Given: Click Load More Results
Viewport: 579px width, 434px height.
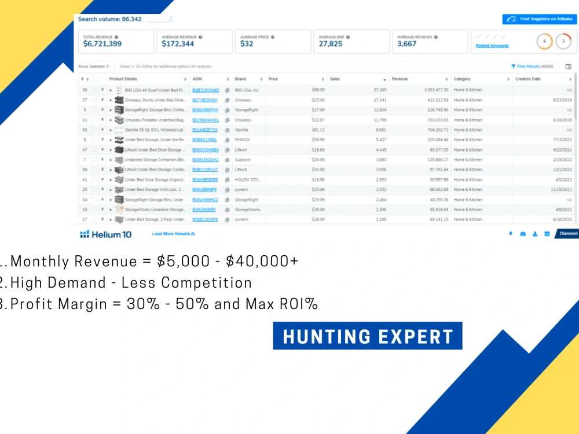Looking at the screenshot, I should click(x=173, y=234).
